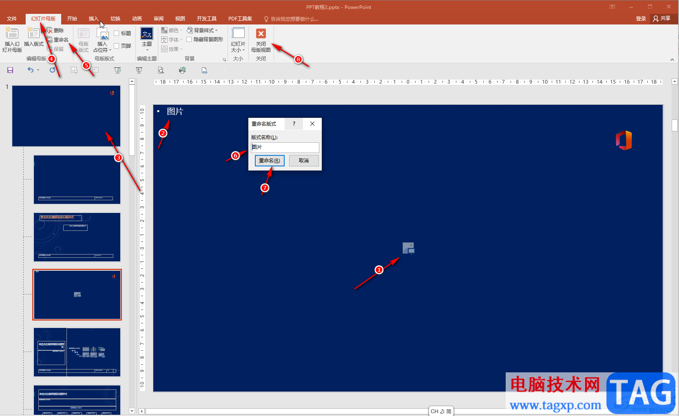Click the Sign in (登录) link

641,19
